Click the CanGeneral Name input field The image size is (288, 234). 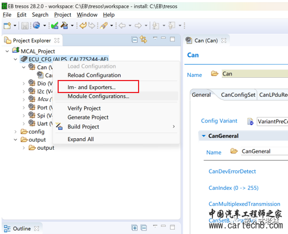pos(265,151)
